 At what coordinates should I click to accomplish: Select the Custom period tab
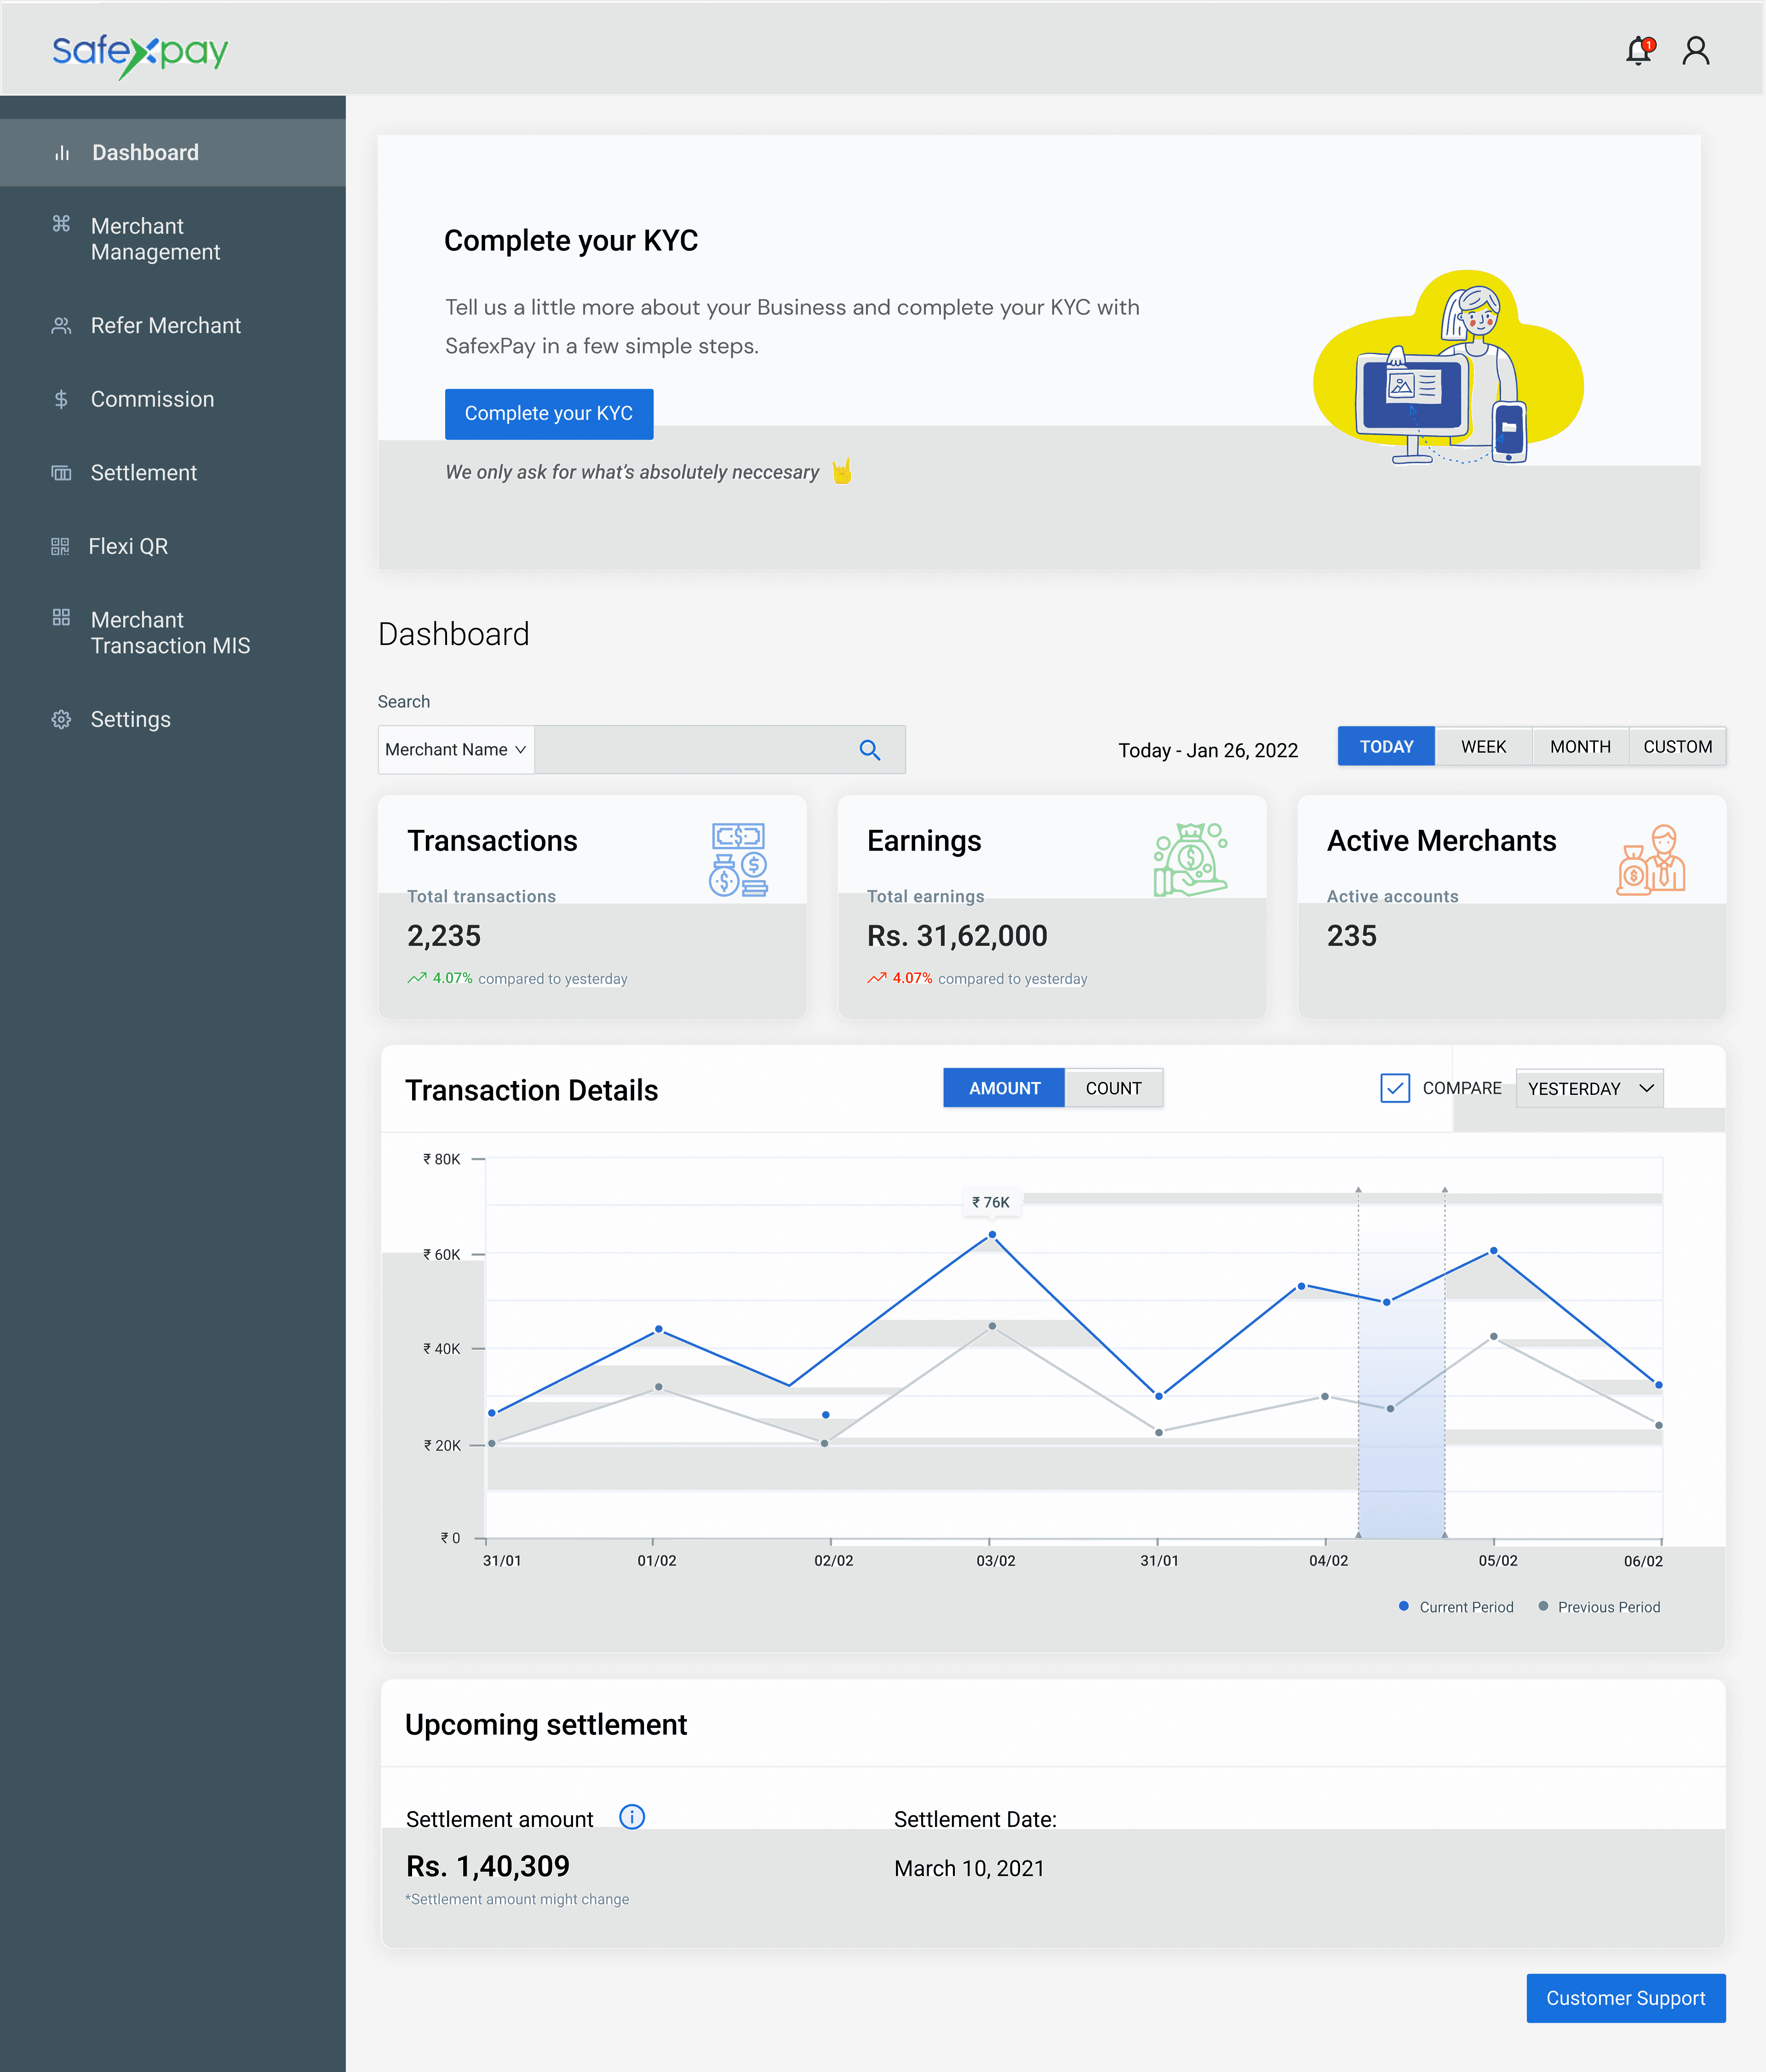pos(1677,747)
